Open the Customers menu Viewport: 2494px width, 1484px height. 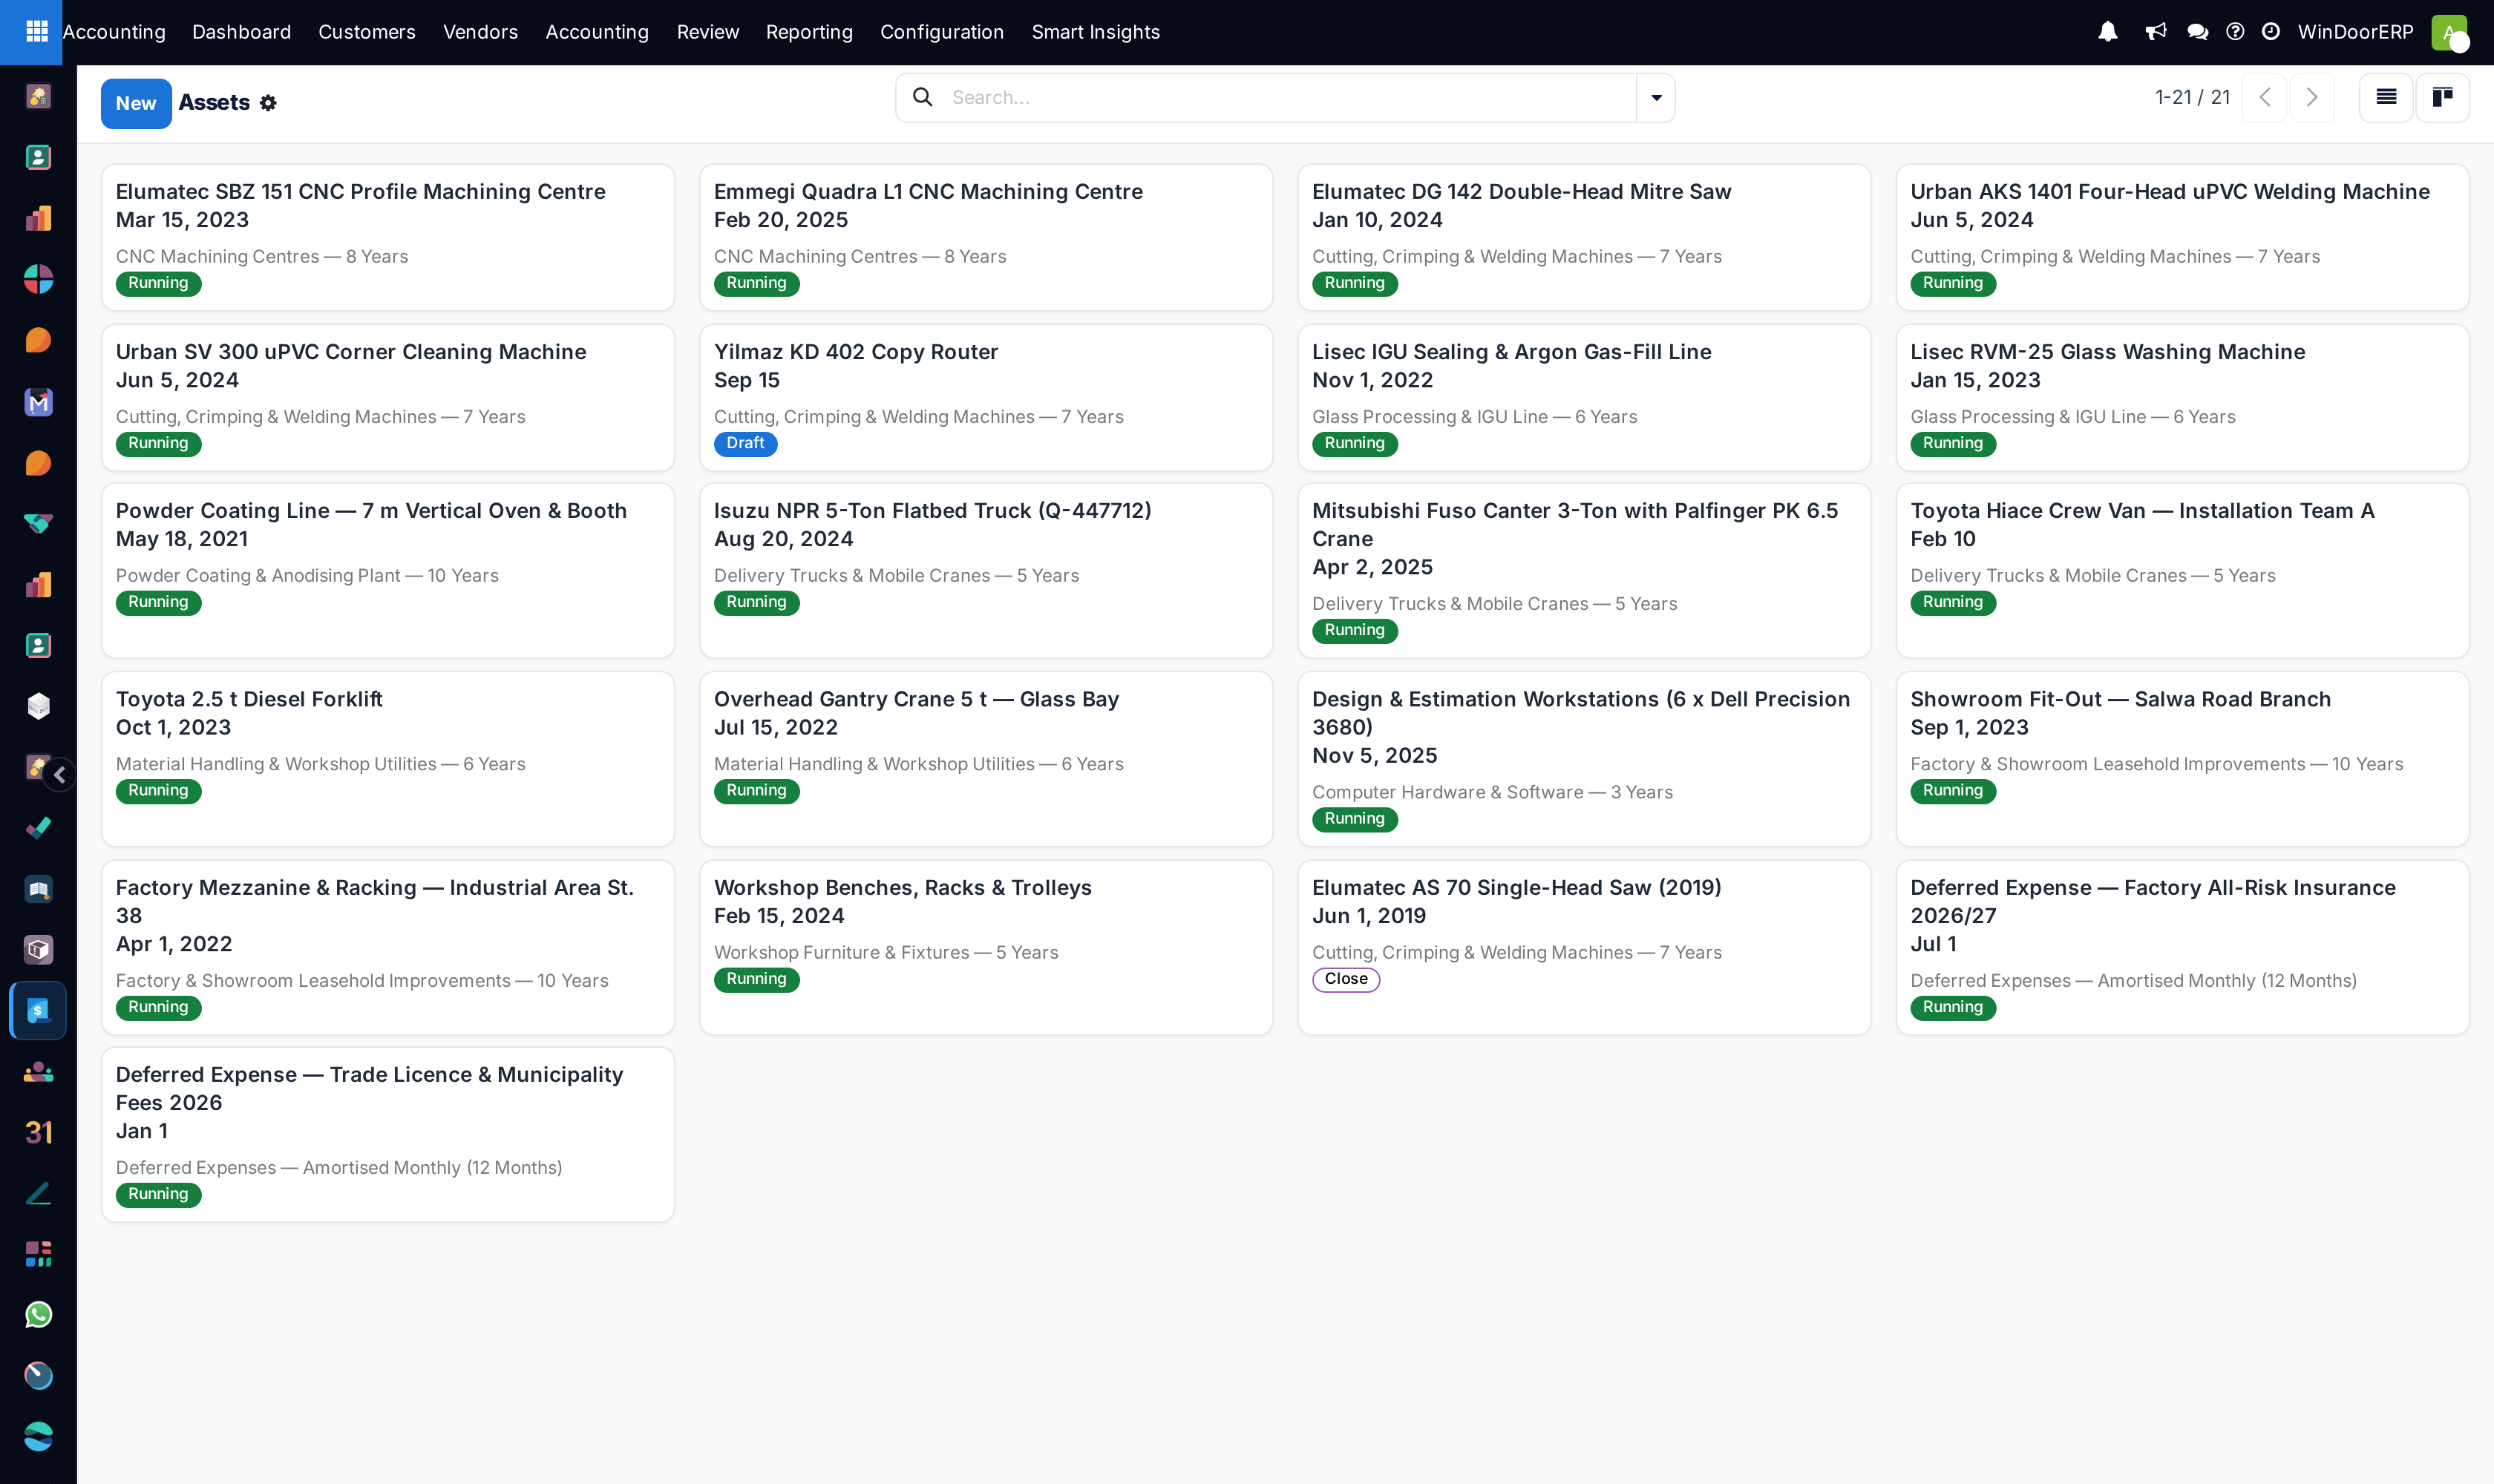click(366, 32)
